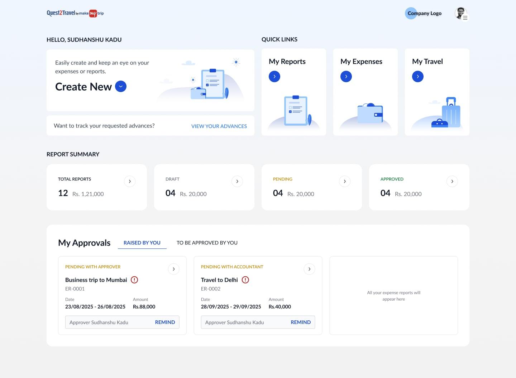Image resolution: width=516 pixels, height=378 pixels.
Task: Open the My Reports clipboard illustration
Action: 296,110
